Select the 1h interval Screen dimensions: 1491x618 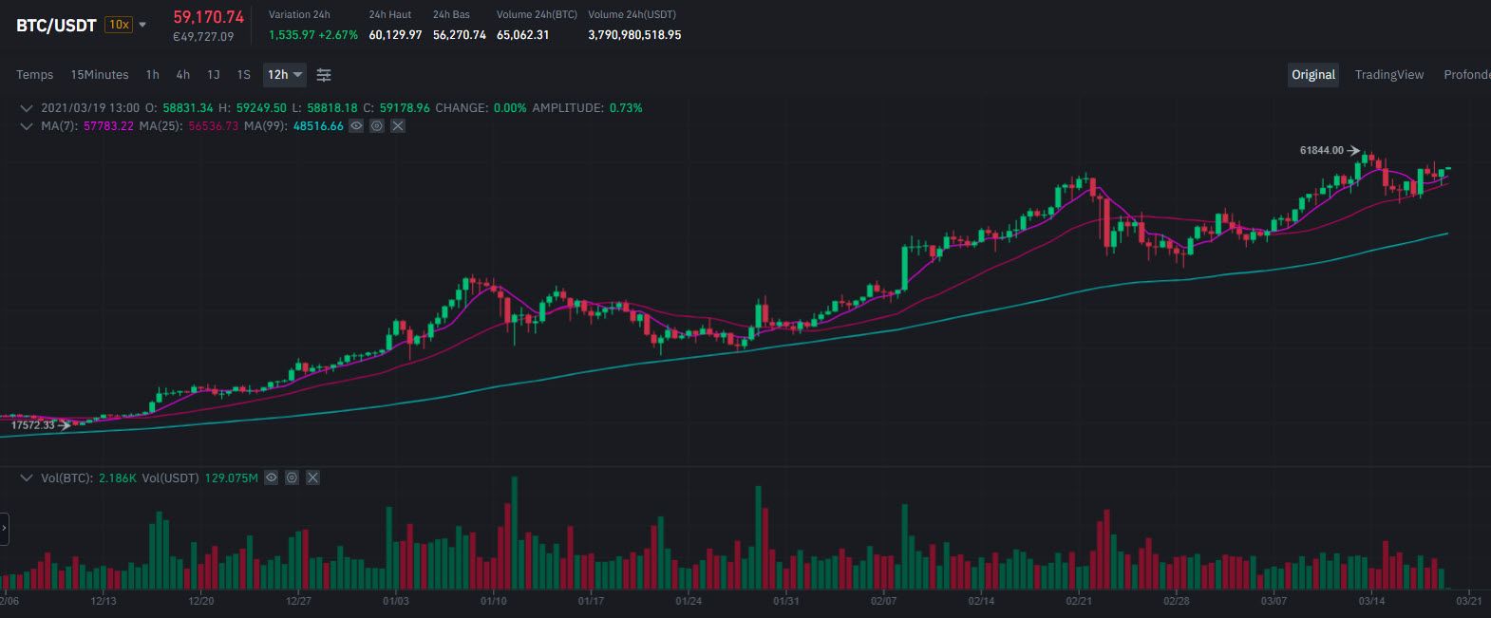click(x=152, y=75)
